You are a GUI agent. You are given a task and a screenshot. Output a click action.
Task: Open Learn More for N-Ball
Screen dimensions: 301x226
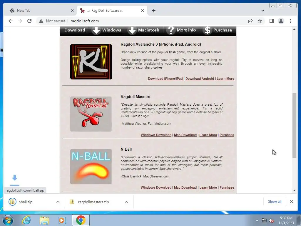(208, 187)
